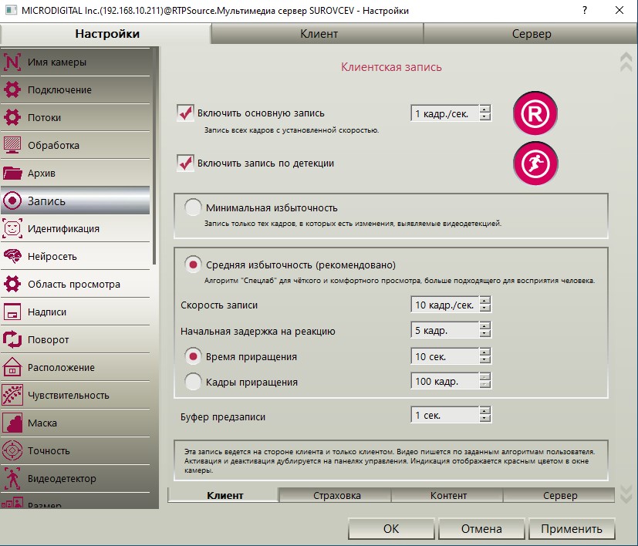
Task: Click the Нейросеть brain icon
Action: tap(12, 256)
